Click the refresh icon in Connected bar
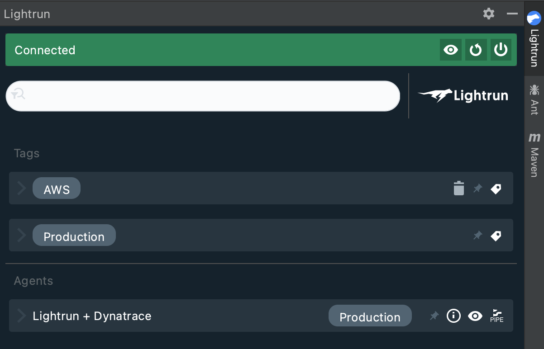The image size is (544, 349). 476,50
